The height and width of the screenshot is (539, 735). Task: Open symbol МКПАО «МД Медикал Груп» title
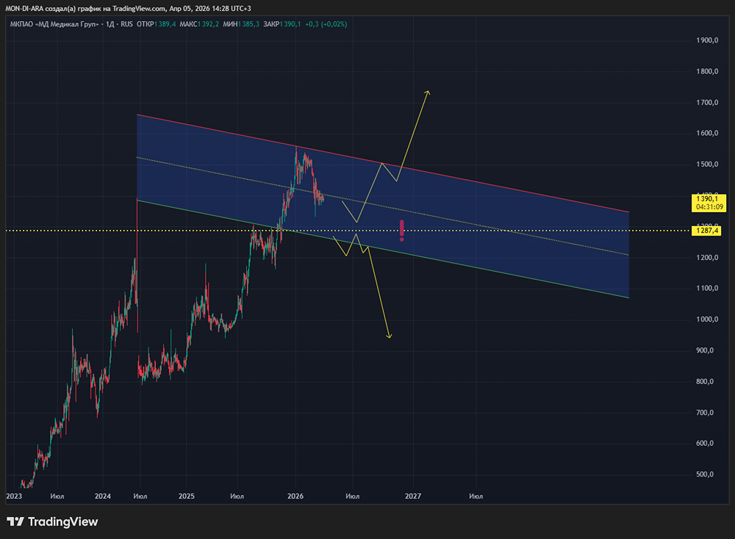tap(54, 24)
